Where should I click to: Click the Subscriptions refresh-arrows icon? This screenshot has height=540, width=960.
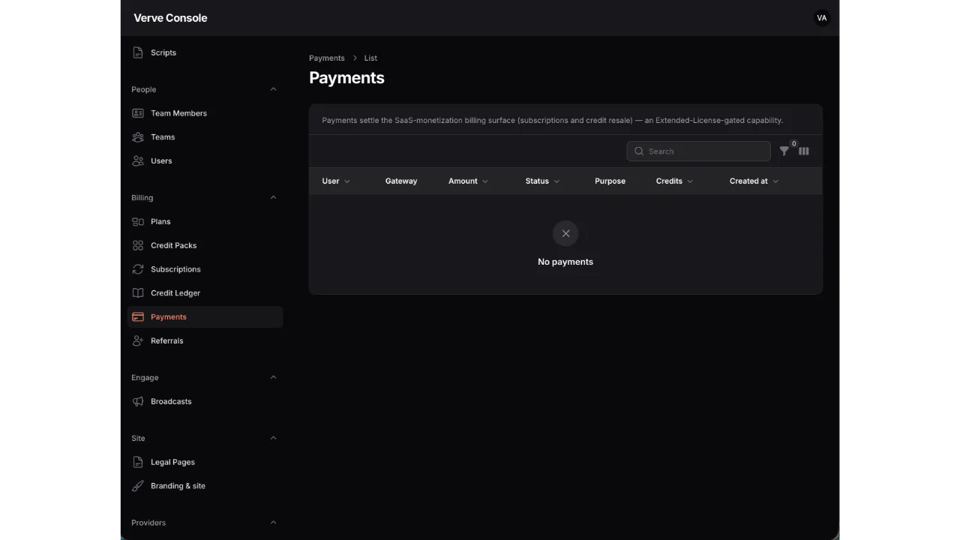[138, 269]
